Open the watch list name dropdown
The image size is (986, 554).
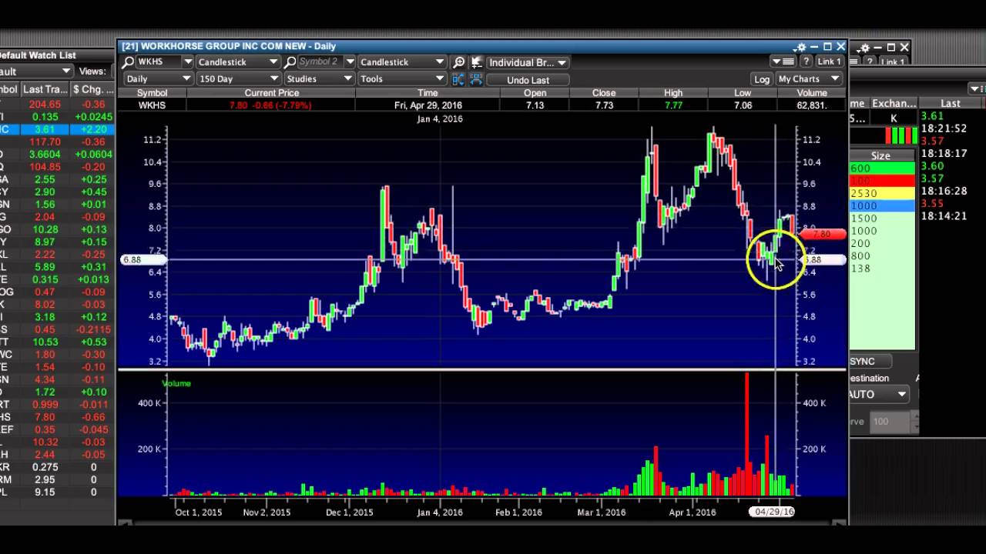pyautogui.click(x=36, y=71)
